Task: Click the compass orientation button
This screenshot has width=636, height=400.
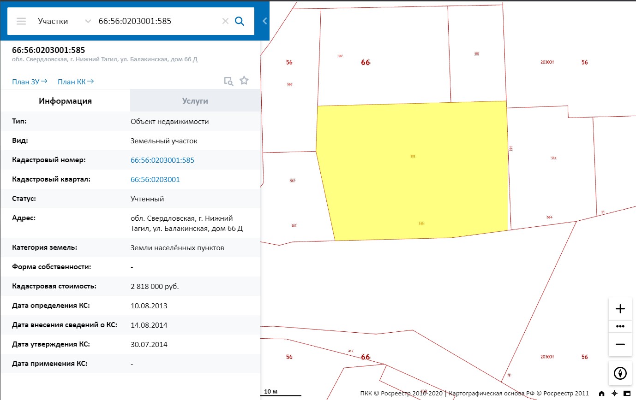Action: click(x=620, y=373)
